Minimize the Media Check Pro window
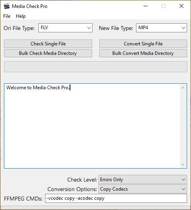 point(146,6)
